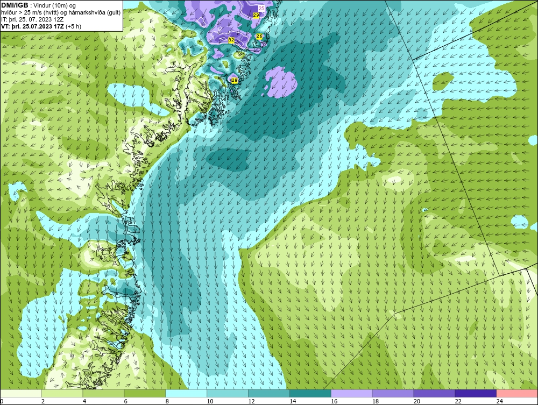Select the darker green 6–8 m/s legend swatch
Image resolution: width=538 pixels, height=405 pixels.
(145, 393)
